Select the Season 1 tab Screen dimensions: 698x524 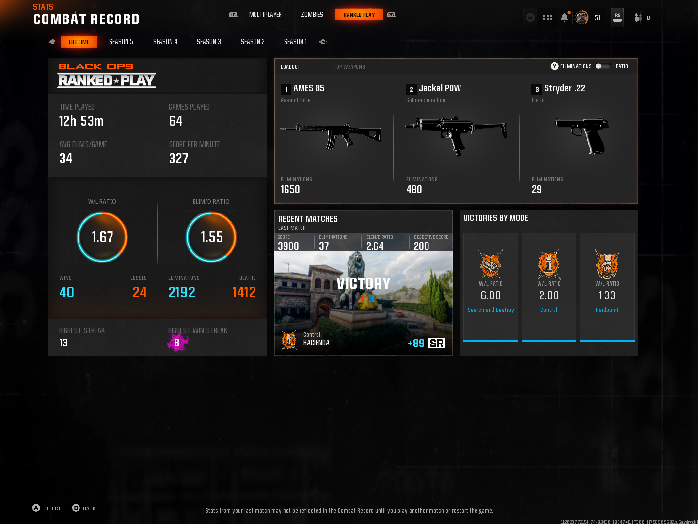(x=295, y=42)
